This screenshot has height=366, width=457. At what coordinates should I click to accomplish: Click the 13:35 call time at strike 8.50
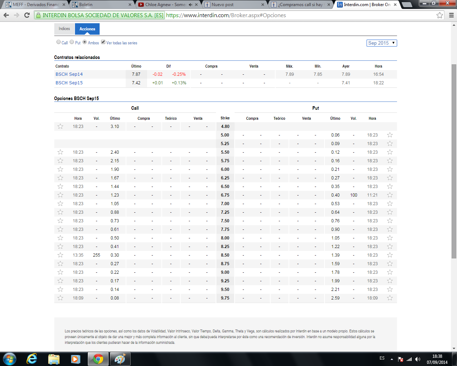coord(78,255)
